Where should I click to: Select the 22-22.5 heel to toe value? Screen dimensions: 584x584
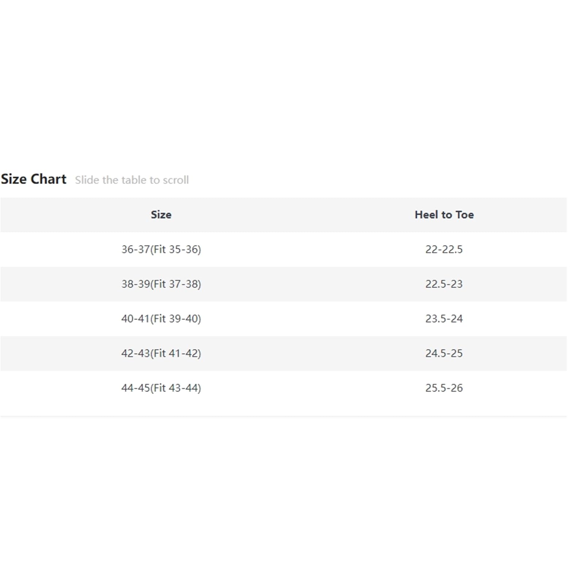444,249
